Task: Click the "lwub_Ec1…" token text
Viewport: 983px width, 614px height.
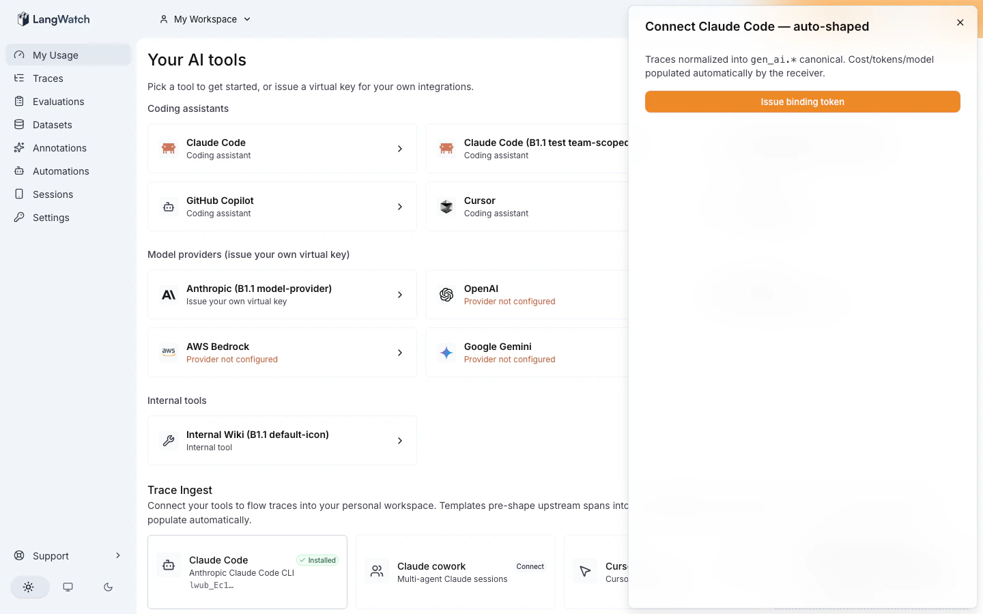Action: (x=212, y=585)
